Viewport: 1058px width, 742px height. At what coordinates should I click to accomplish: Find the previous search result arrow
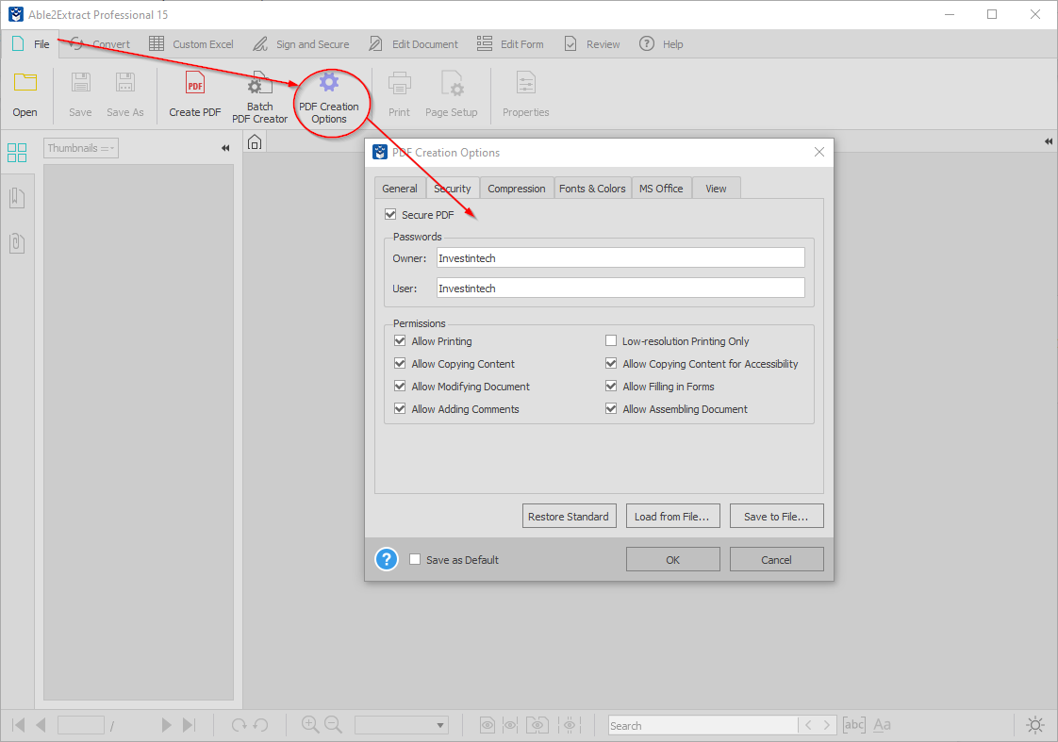tap(808, 725)
